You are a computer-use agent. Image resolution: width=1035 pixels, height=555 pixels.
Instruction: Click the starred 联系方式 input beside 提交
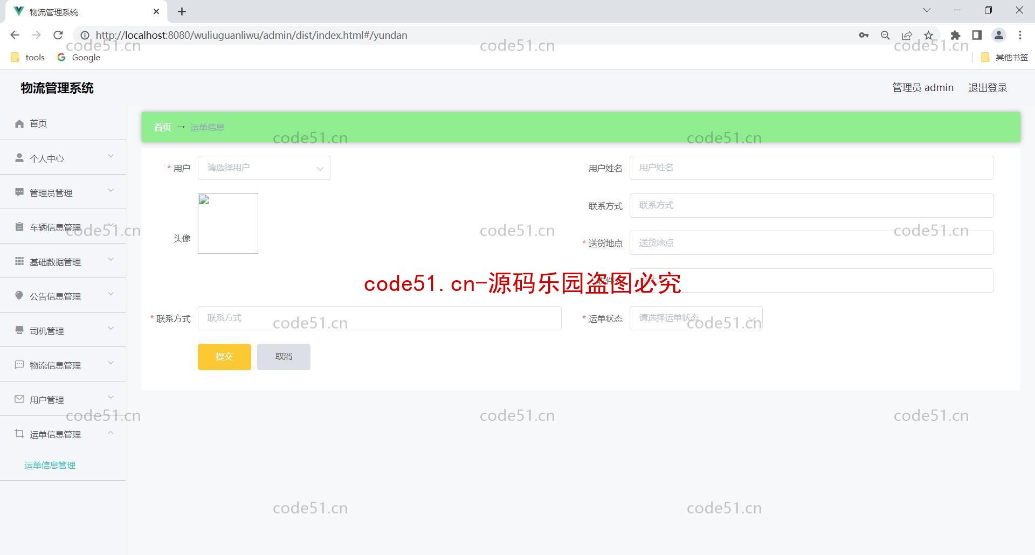point(379,318)
